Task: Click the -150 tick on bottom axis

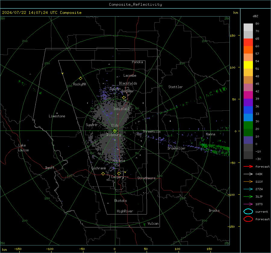Action: 18,249
